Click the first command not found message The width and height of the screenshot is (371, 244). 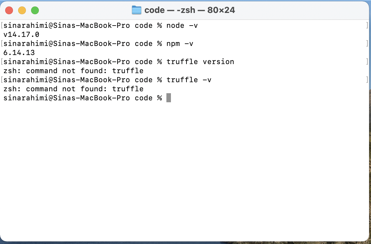(73, 71)
